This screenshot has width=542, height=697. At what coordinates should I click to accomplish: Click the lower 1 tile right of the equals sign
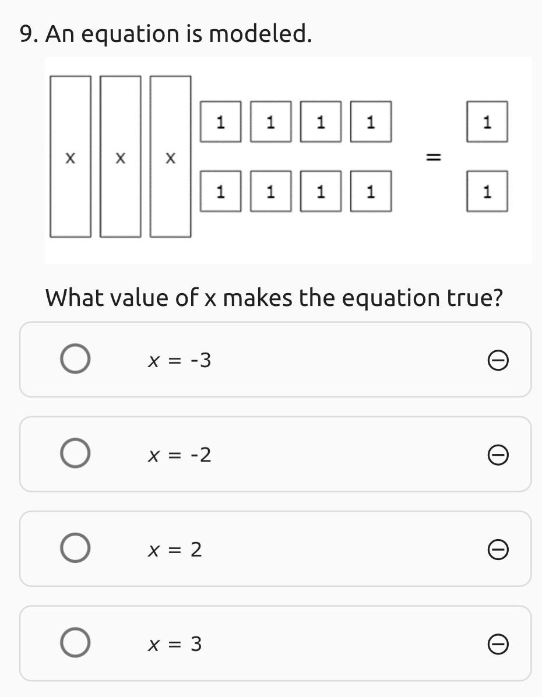pyautogui.click(x=487, y=191)
